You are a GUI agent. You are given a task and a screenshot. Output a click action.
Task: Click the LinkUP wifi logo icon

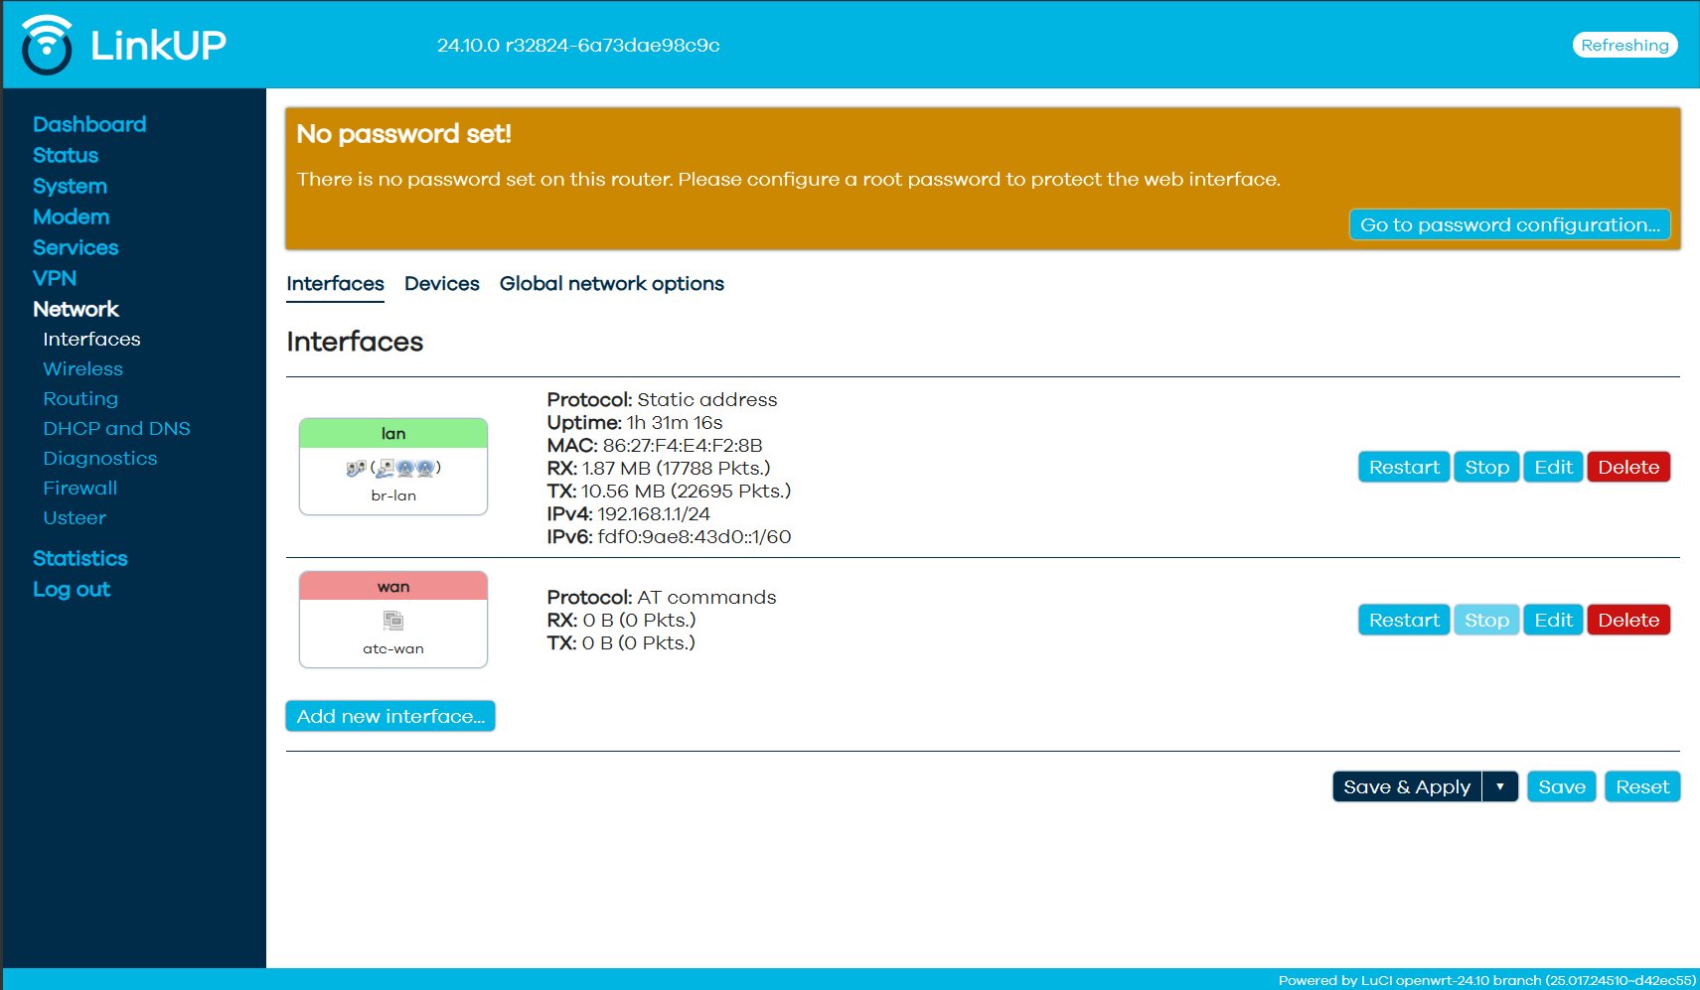coord(47,45)
